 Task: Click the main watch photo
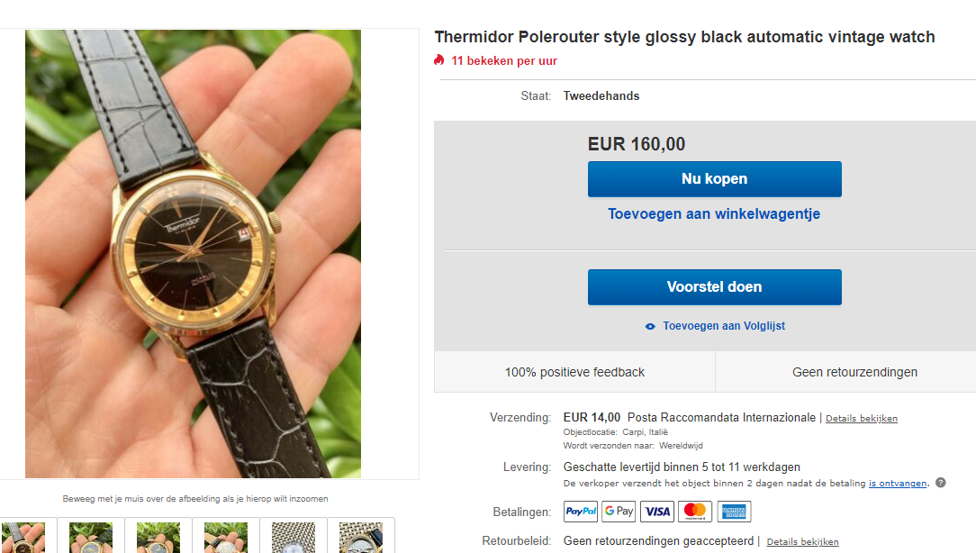pos(193,254)
